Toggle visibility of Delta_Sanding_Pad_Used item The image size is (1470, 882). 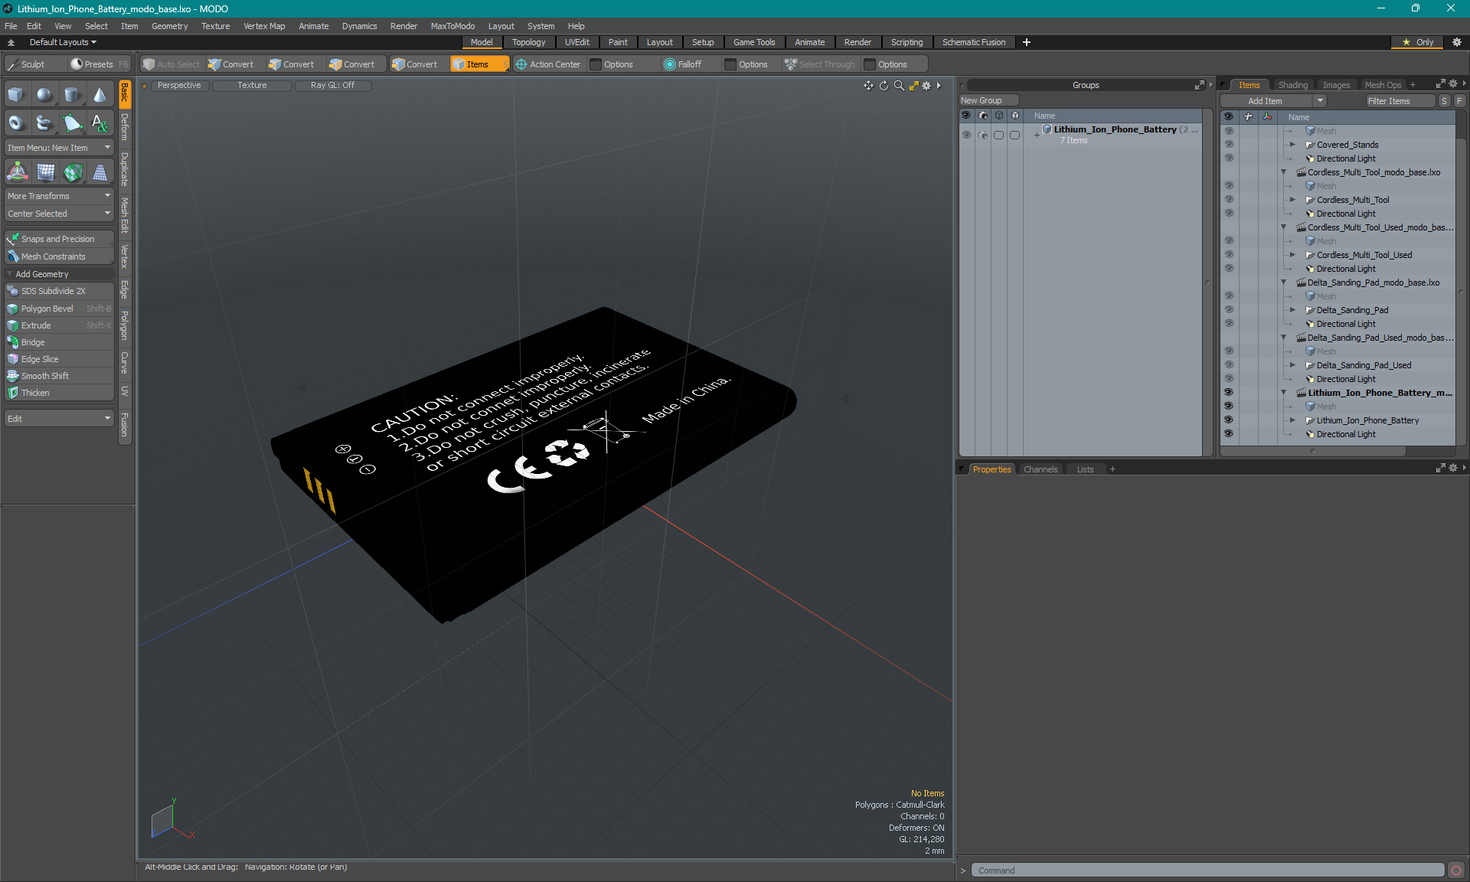pyautogui.click(x=1229, y=365)
